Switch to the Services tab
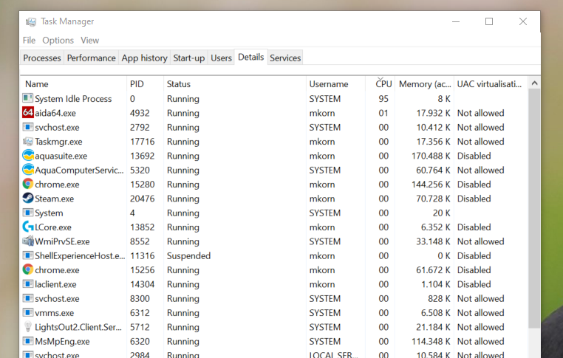This screenshot has width=563, height=358. [285, 58]
